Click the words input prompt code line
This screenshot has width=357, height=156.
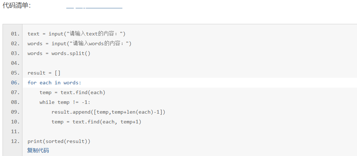[79, 44]
